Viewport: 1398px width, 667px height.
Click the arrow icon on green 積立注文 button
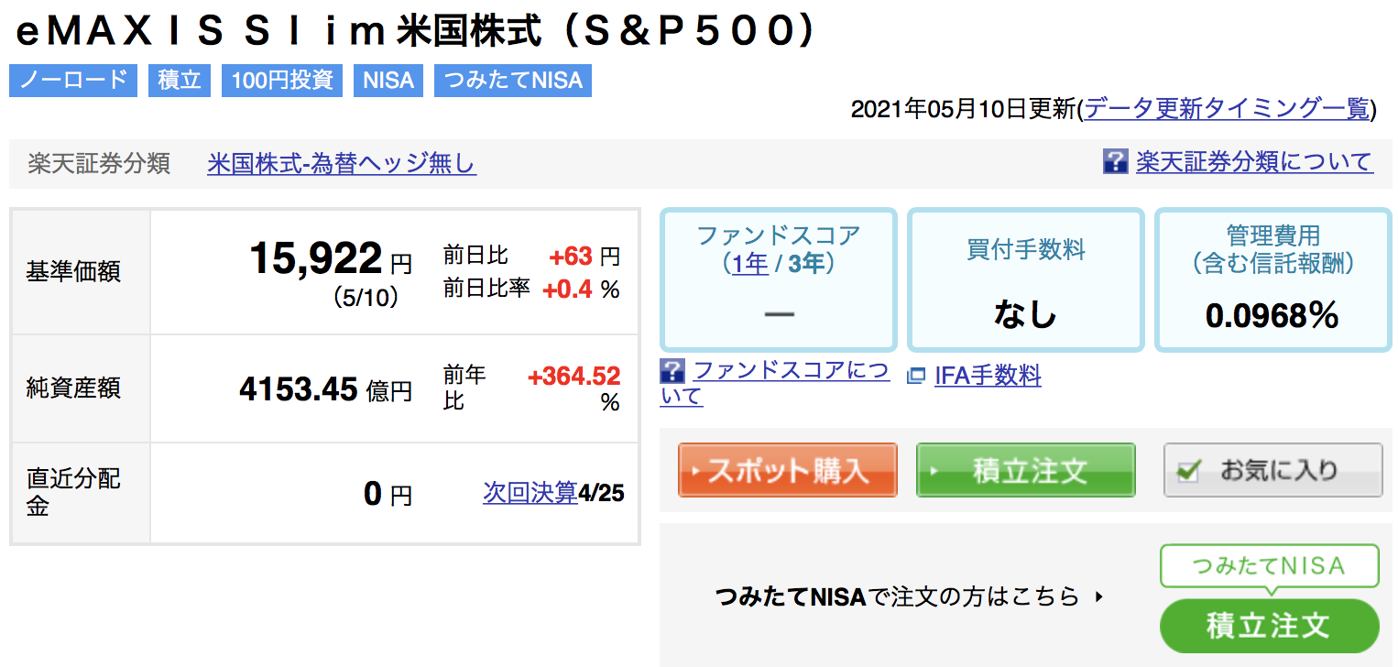934,472
